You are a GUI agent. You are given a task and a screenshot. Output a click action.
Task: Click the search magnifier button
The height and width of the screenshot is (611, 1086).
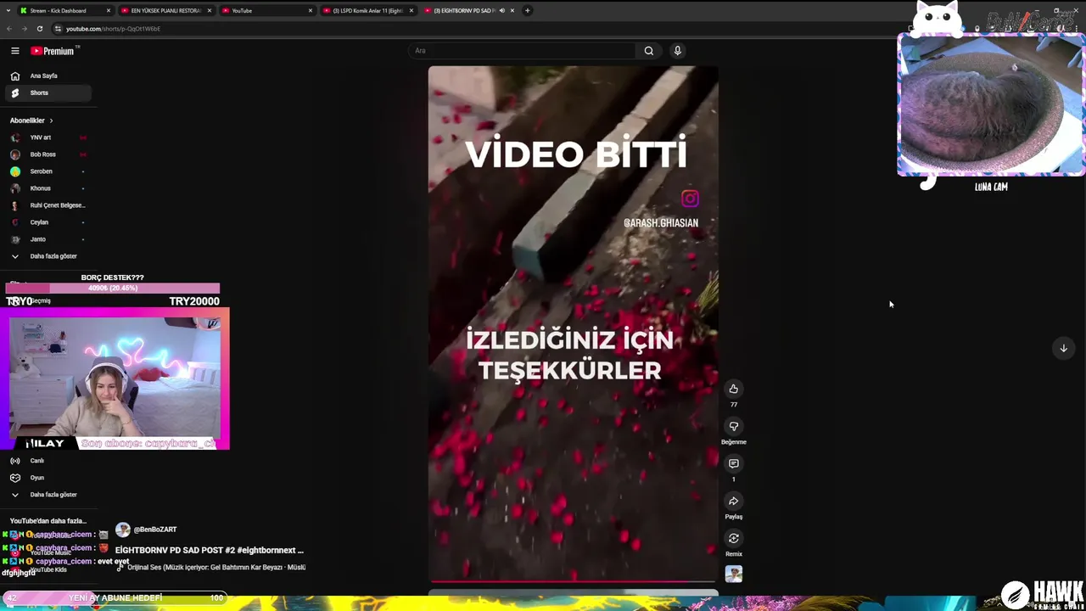click(x=649, y=51)
